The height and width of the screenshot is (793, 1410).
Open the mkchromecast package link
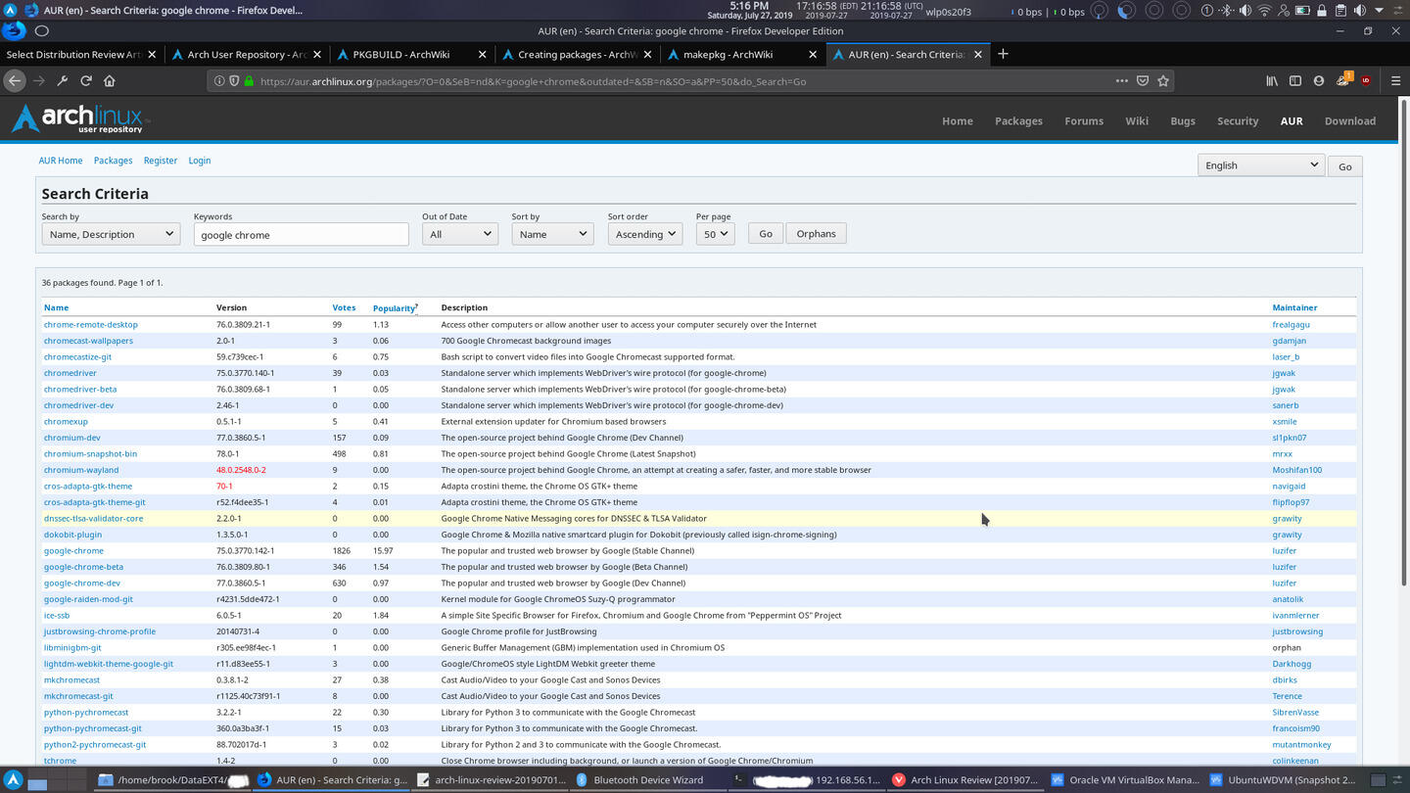coord(71,679)
